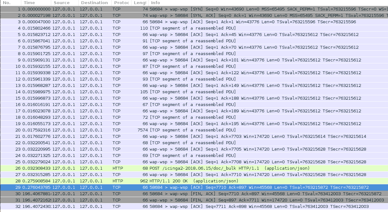Select packet 1 with the [SYN] flag
388x212 pixels.
coord(194,9)
